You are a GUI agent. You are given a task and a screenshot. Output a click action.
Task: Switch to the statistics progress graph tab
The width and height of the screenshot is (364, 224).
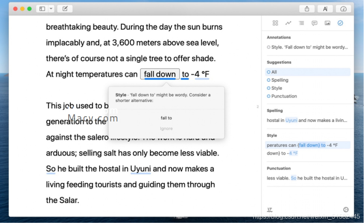click(x=288, y=23)
